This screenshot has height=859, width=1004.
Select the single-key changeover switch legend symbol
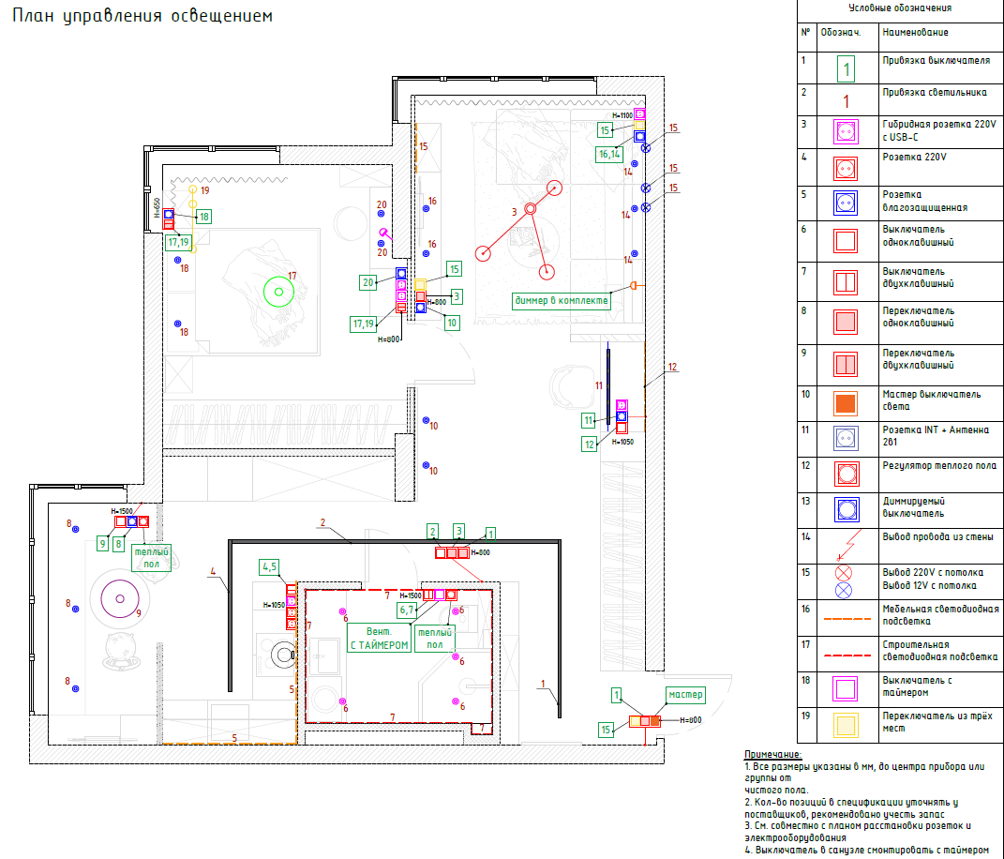[846, 322]
